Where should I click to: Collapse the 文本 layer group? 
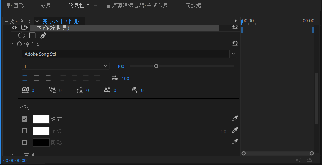6,27
